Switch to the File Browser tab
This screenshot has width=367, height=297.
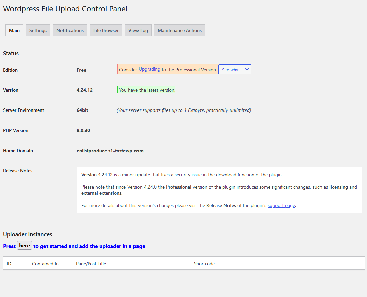(106, 30)
